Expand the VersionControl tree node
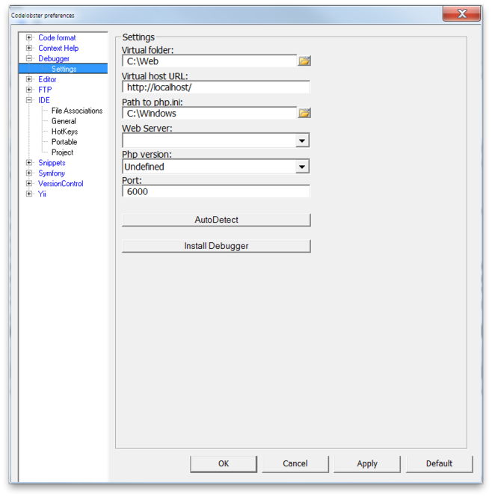Screen dimensions: 492x497 (29, 184)
